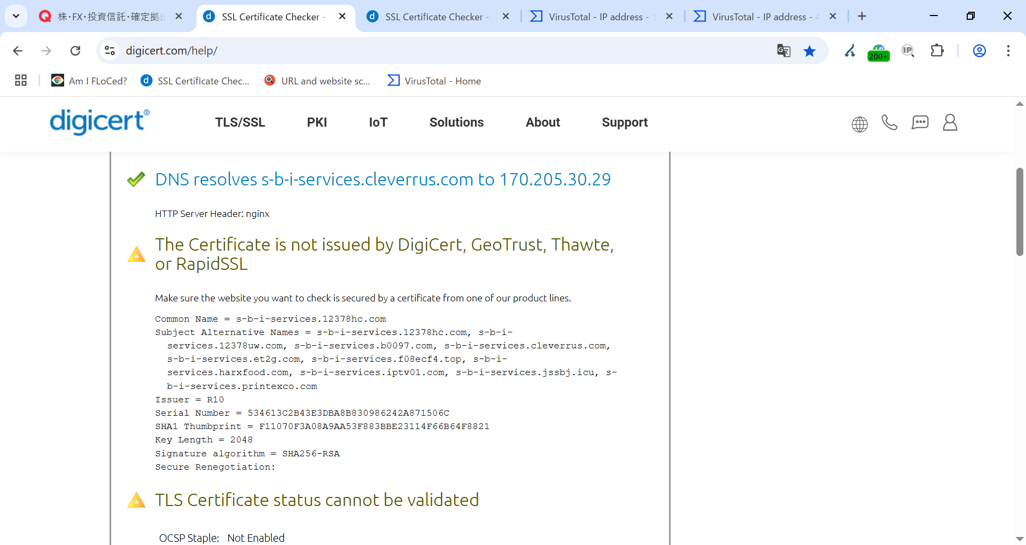Open the Extensions puzzle menu
1026x545 pixels.
(x=937, y=51)
